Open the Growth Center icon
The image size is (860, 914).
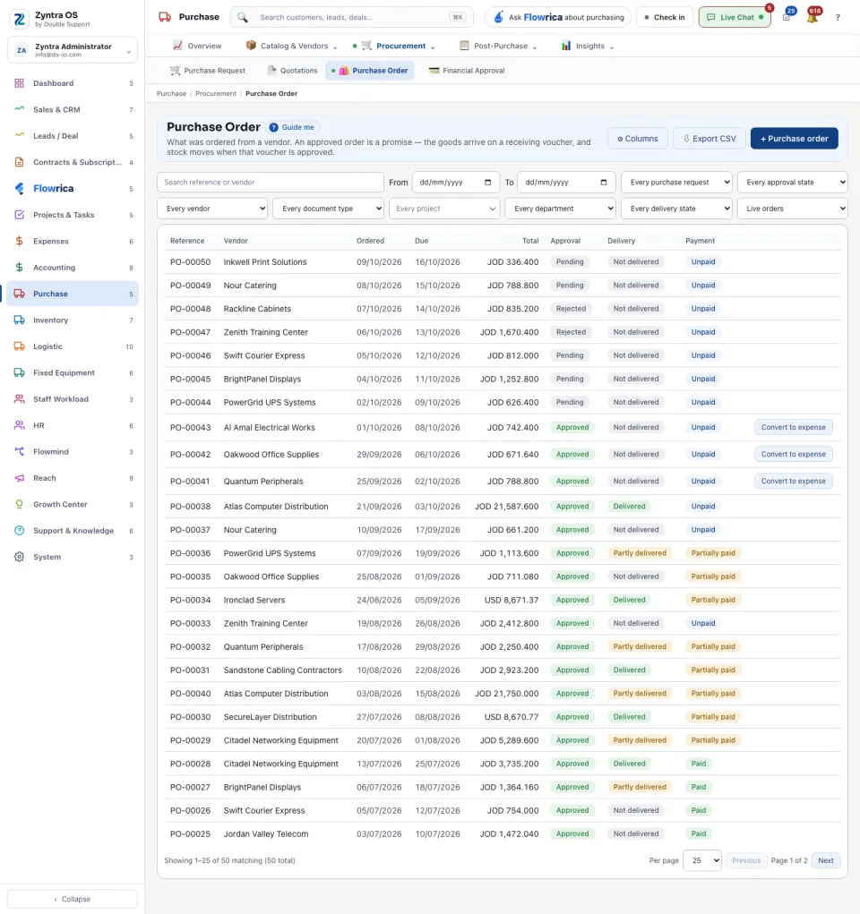[x=19, y=504]
